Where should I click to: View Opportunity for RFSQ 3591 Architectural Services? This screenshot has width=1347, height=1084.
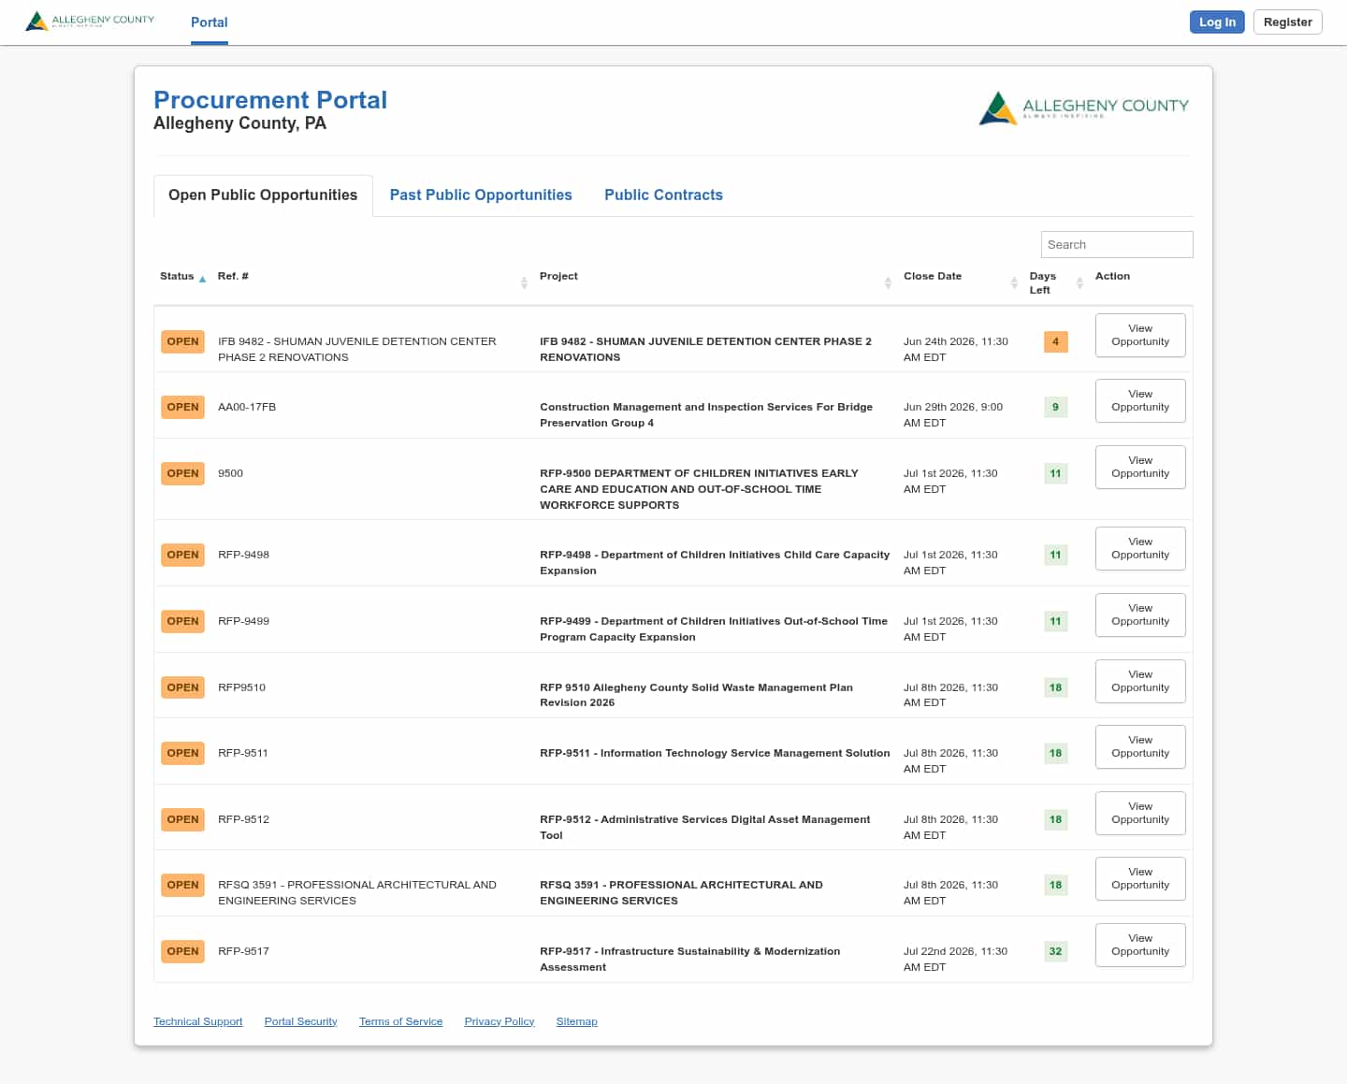[x=1140, y=878]
